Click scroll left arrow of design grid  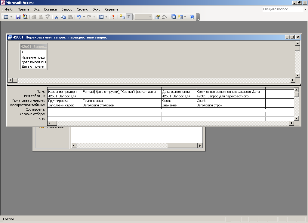[x=50, y=123]
